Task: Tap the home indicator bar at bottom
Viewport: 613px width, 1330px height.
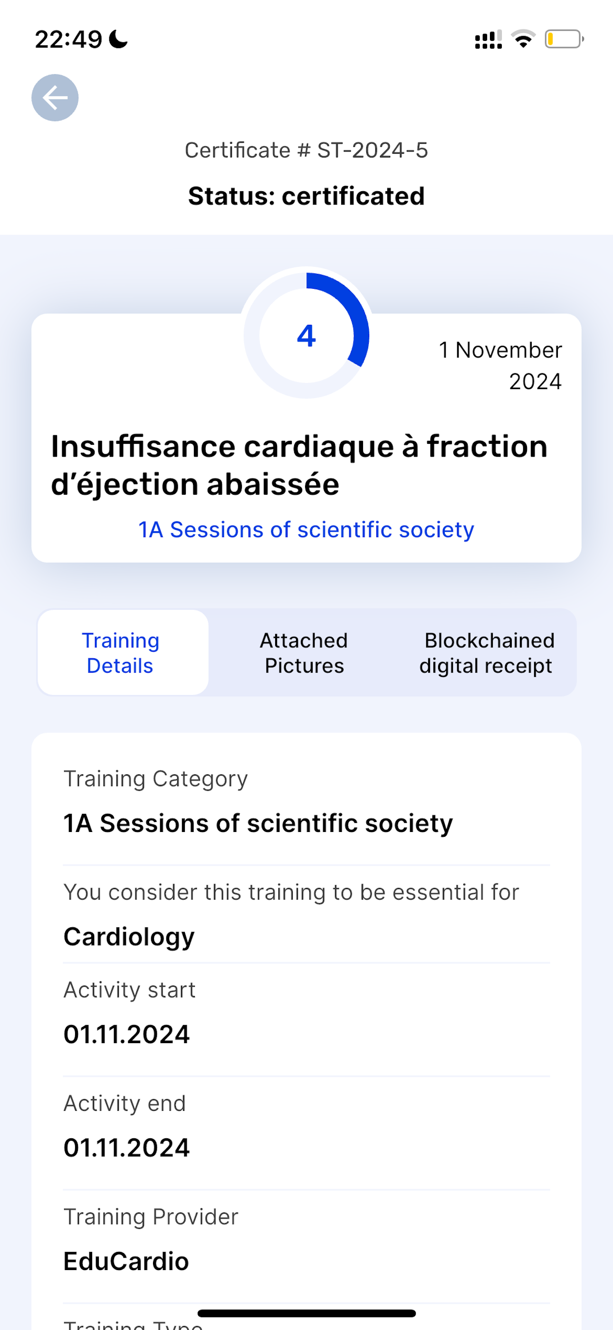Action: pyautogui.click(x=306, y=1313)
